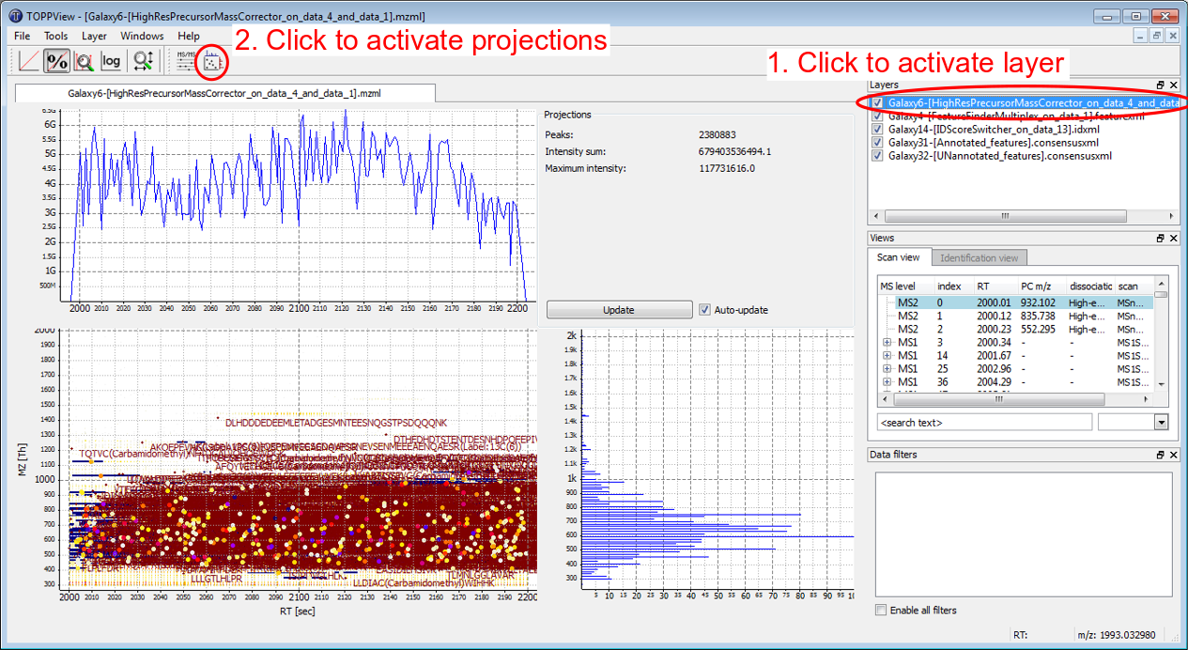Click the RT value 2000.12
The height and width of the screenshot is (650, 1188).
pyautogui.click(x=994, y=317)
